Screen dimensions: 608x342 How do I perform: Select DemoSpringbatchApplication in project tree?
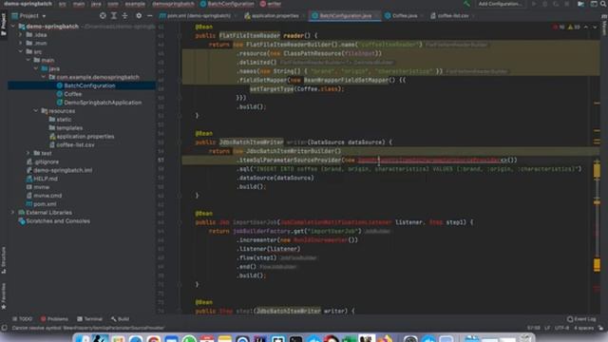point(103,103)
